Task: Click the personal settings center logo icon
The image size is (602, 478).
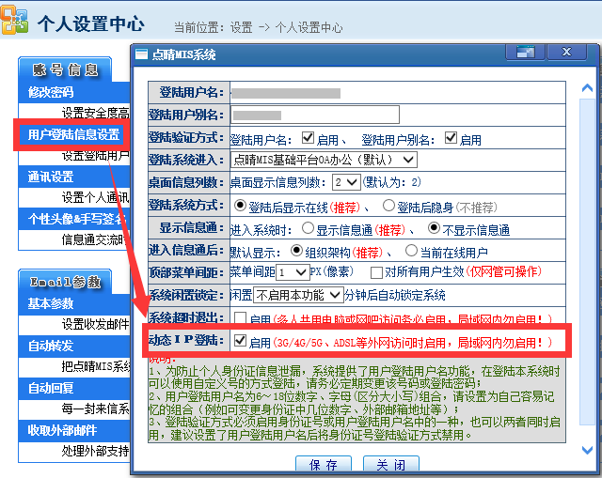Action: [14, 22]
